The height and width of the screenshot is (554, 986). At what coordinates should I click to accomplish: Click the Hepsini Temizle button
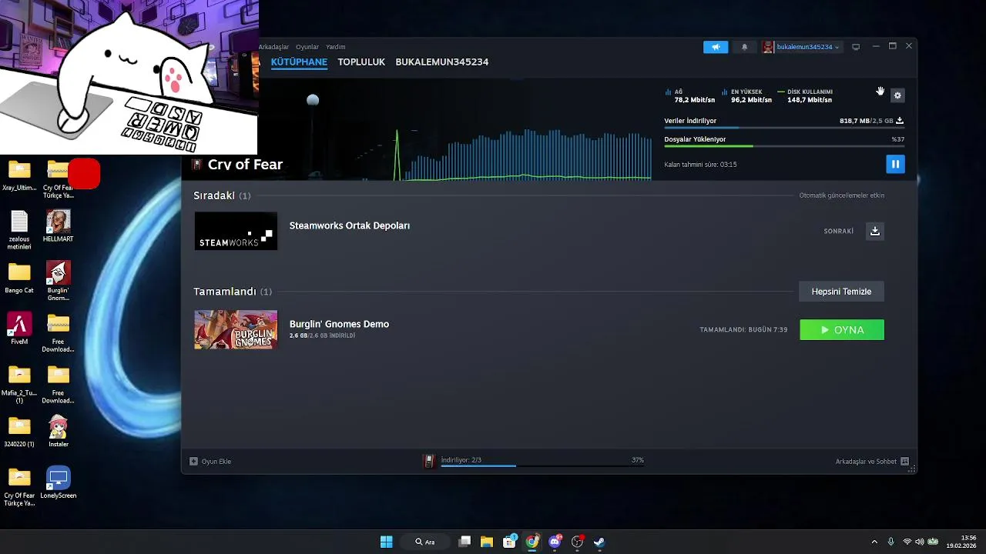pyautogui.click(x=841, y=292)
